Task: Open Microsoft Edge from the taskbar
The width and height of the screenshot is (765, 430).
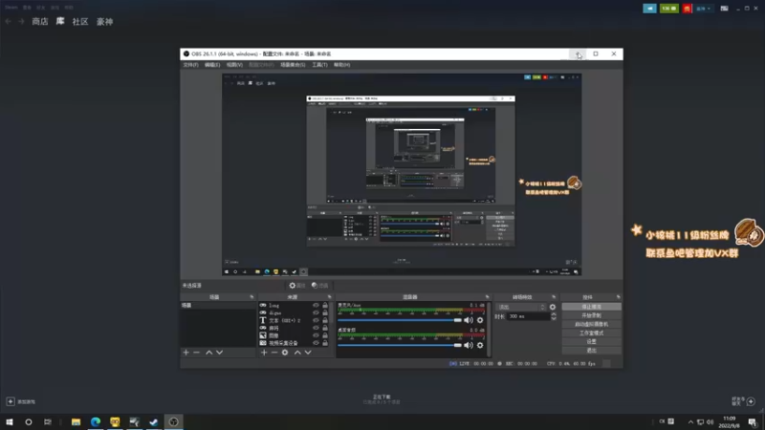Action: point(95,421)
